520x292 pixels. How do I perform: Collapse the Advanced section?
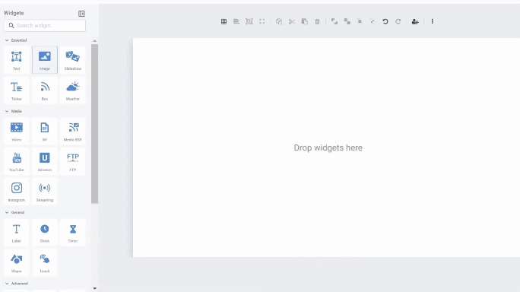point(7,284)
